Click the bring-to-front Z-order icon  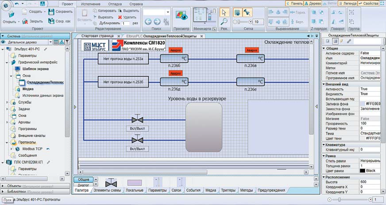(x=314, y=12)
